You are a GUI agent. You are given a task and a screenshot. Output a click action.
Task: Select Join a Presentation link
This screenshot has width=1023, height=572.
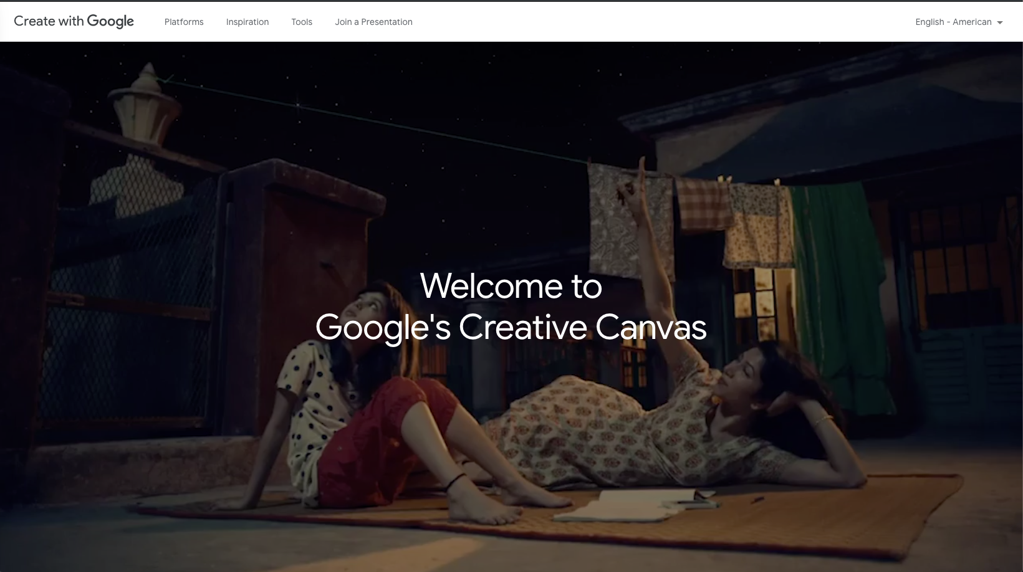[373, 22]
